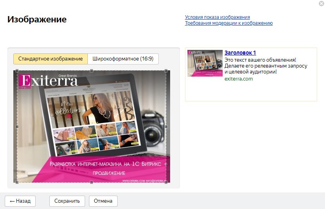Image resolution: width=325 pixels, height=209 pixels.
Task: Click the Заголовок 1 ad headline link
Action: pos(240,53)
